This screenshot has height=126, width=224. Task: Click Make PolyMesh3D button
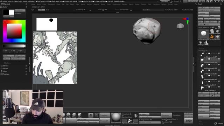click(x=212, y=19)
